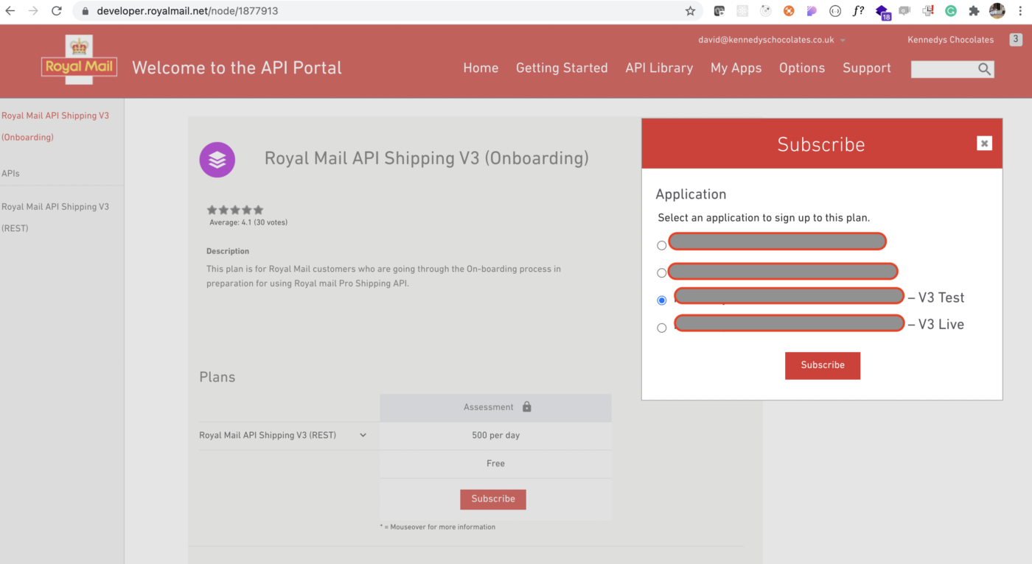Select the V3 Test application radio
The height and width of the screenshot is (564, 1032).
click(661, 300)
